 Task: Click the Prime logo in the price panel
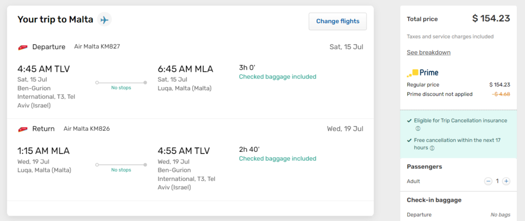click(422, 72)
